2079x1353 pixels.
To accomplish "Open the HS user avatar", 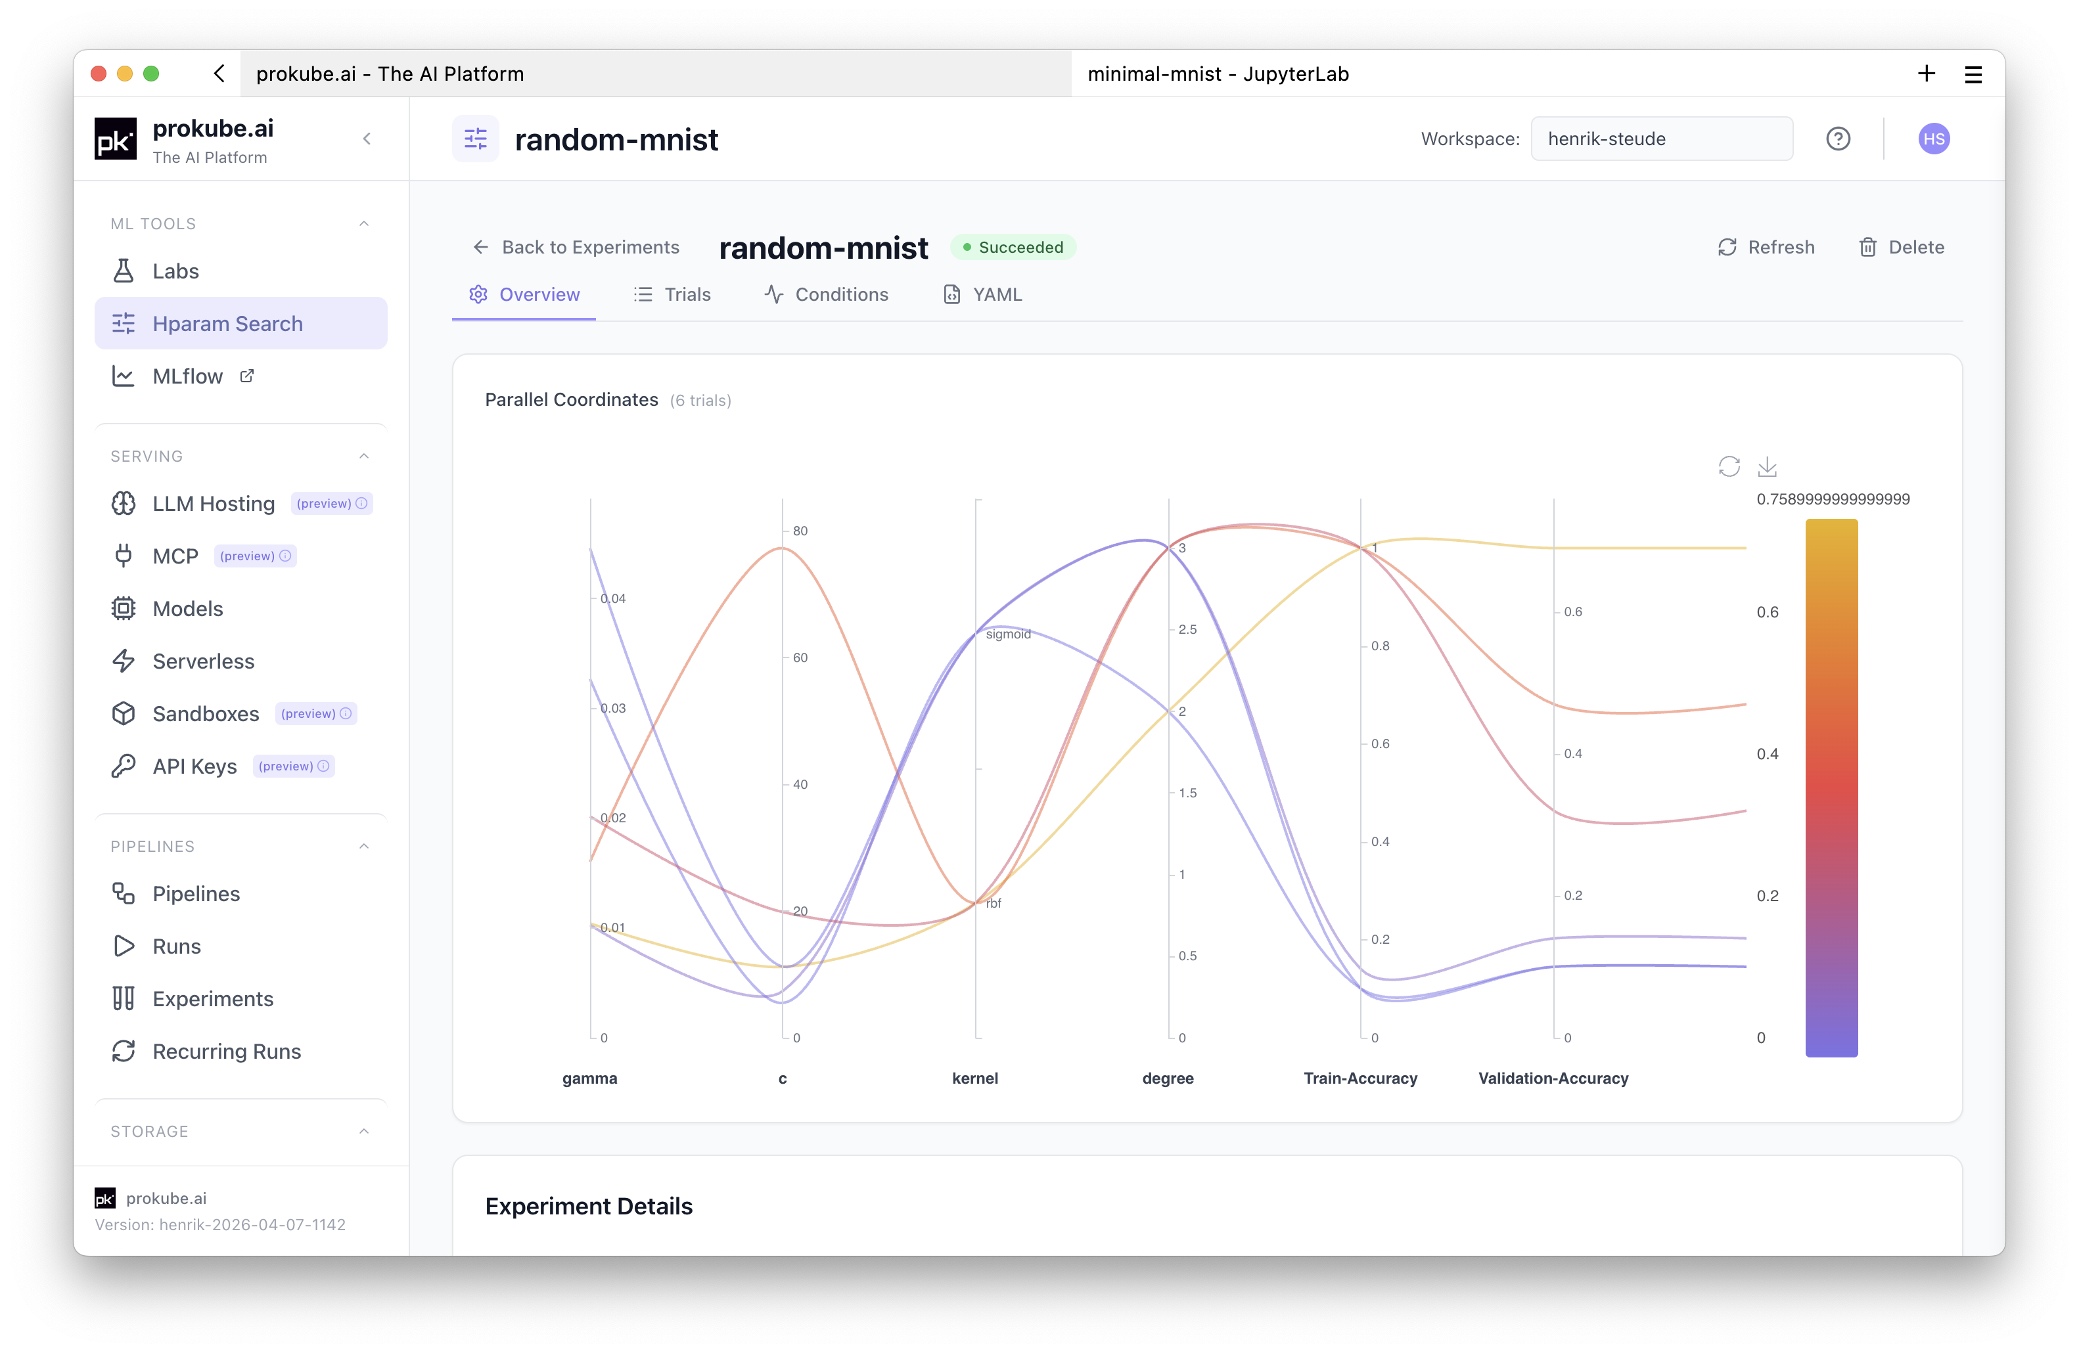I will coord(1933,139).
